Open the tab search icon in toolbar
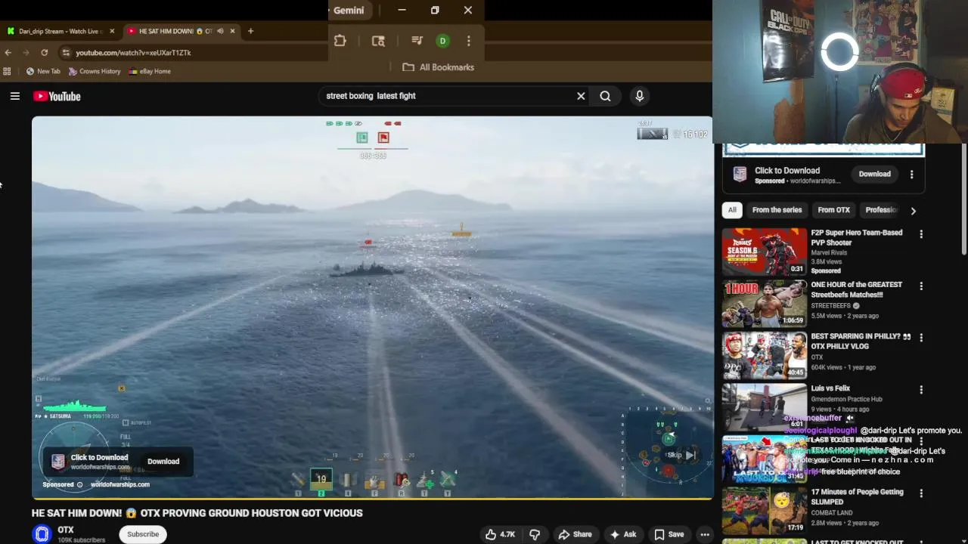 click(x=378, y=41)
